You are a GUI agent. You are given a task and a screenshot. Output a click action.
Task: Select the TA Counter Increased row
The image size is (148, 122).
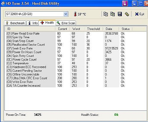66,86
